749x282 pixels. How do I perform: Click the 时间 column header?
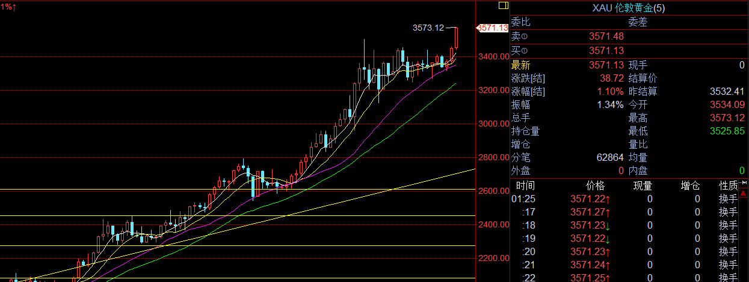[x=525, y=186]
